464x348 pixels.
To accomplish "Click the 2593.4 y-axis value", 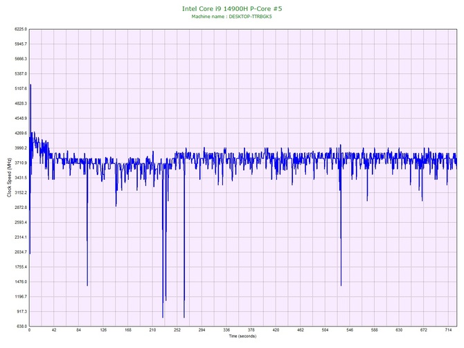I will 21,222.
